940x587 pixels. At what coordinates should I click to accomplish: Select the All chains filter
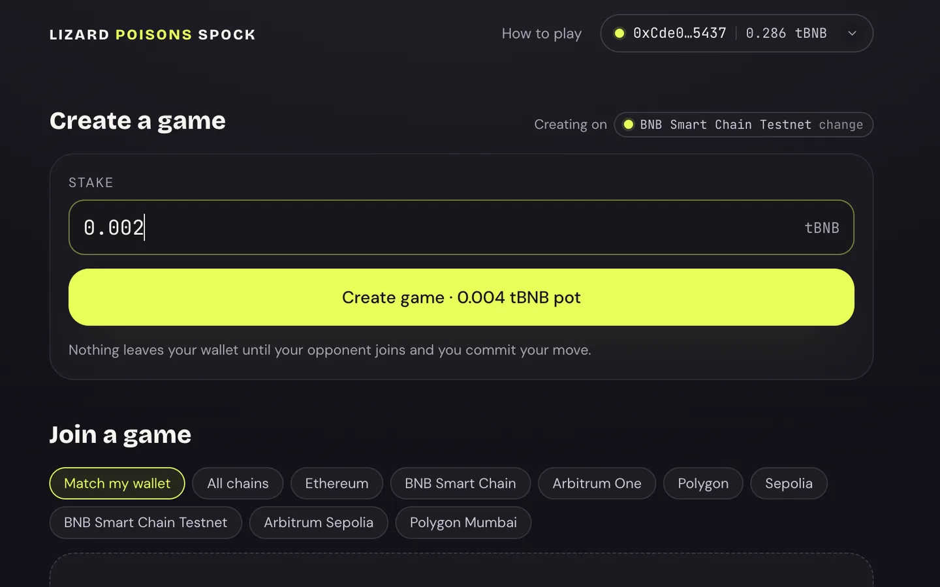[238, 483]
